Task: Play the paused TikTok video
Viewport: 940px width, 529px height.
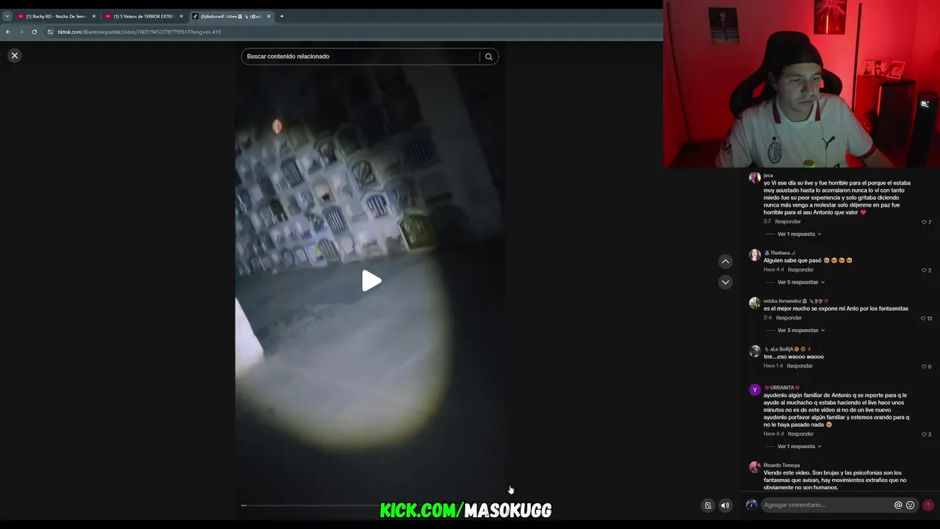Action: coord(371,281)
